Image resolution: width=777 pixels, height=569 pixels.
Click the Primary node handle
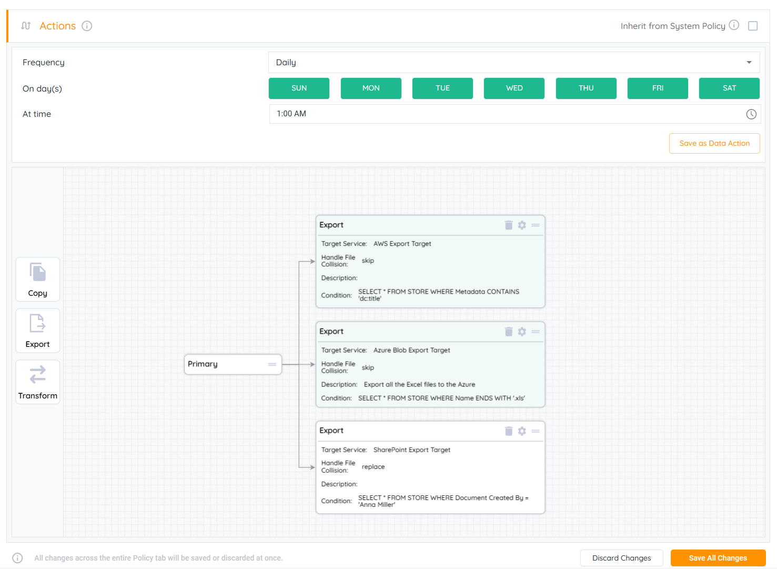click(x=272, y=364)
